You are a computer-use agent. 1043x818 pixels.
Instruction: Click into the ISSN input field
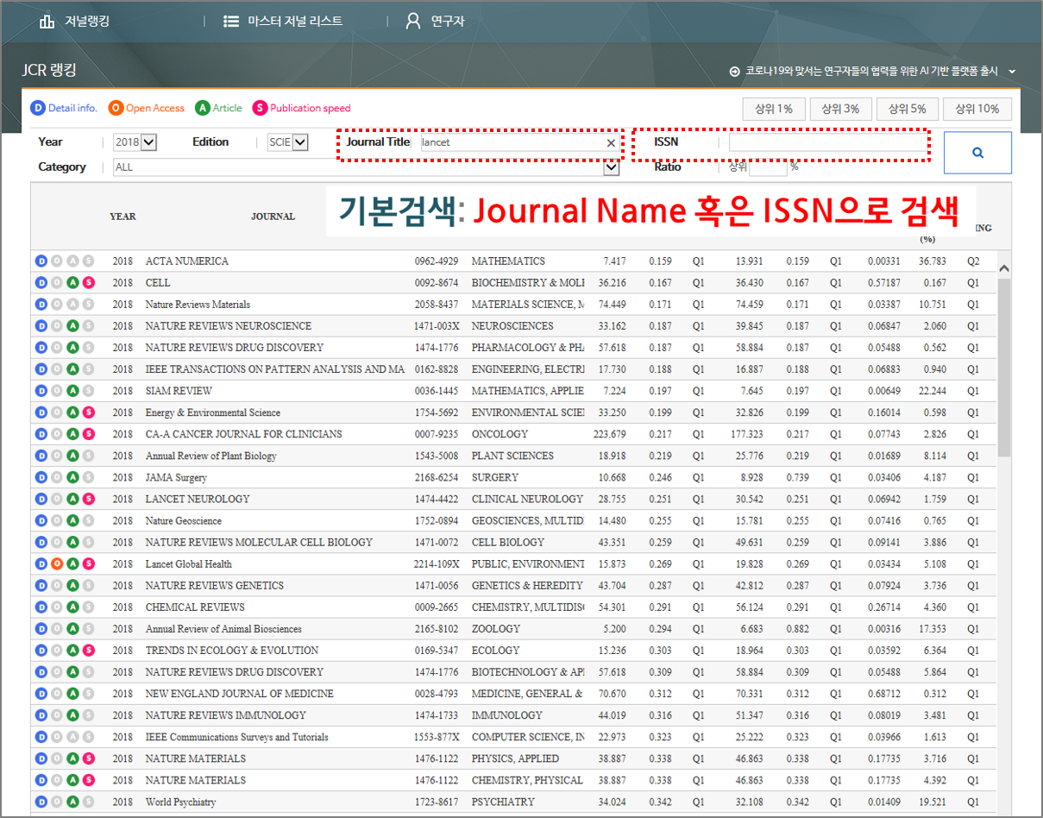pos(826,142)
